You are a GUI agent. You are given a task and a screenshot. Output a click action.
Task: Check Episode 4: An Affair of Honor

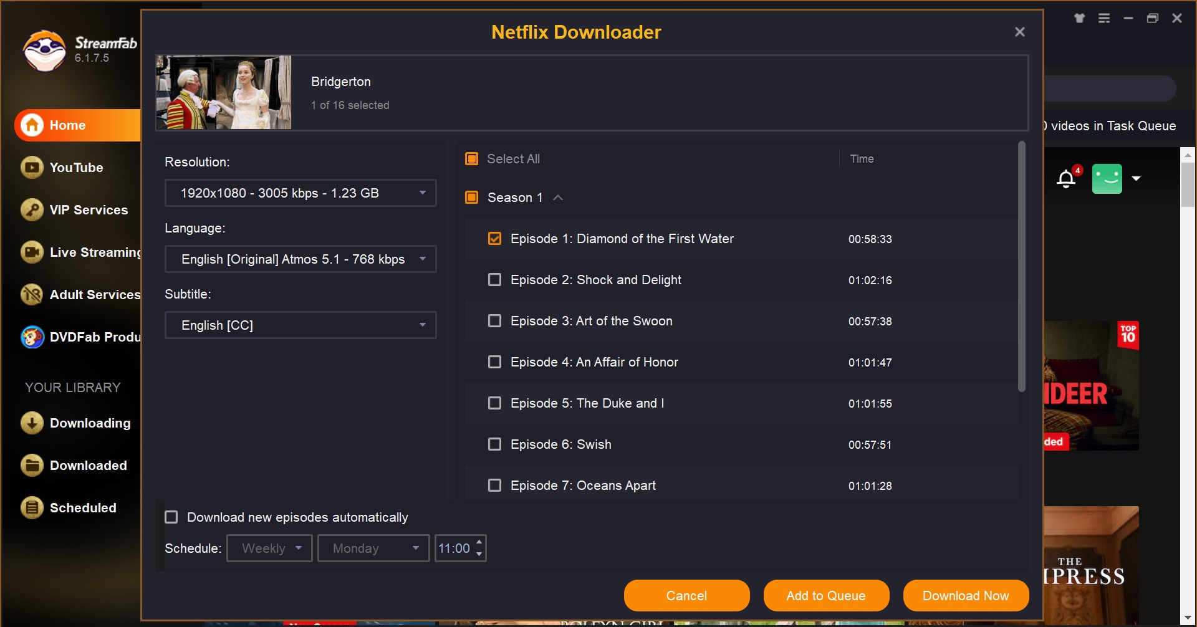tap(494, 362)
